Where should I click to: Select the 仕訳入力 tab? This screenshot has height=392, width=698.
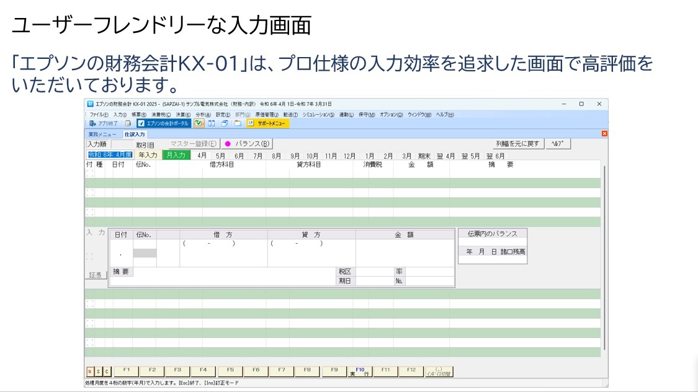click(135, 135)
